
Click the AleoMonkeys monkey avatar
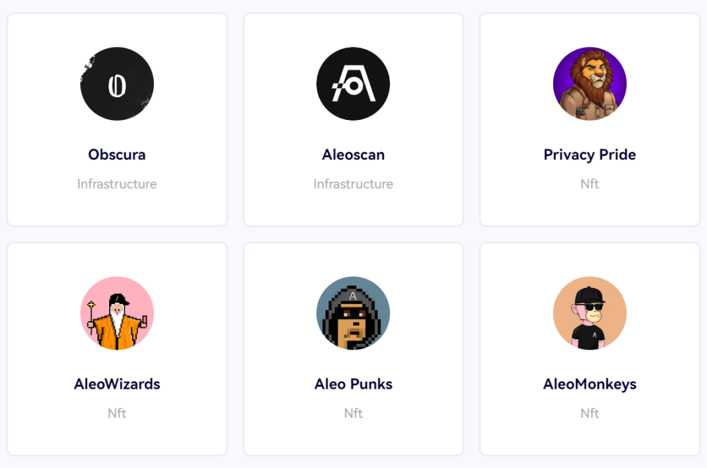pos(590,313)
